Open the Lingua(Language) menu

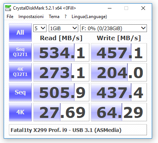point(89,17)
